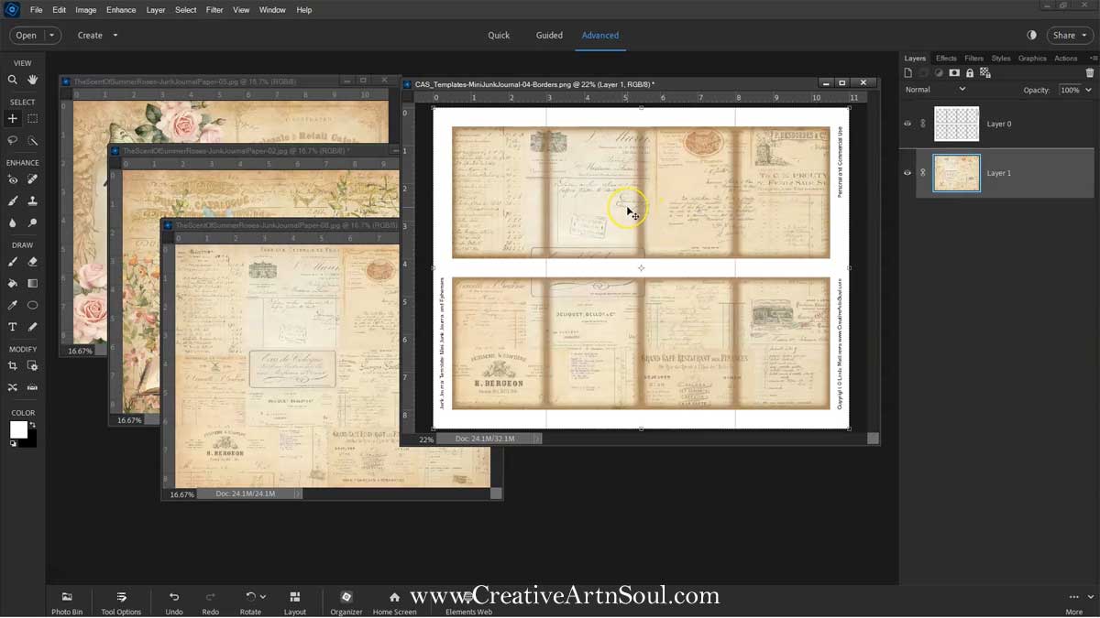Select the Straighten tool
Screen dimensions: 1100x618
[x=33, y=387]
